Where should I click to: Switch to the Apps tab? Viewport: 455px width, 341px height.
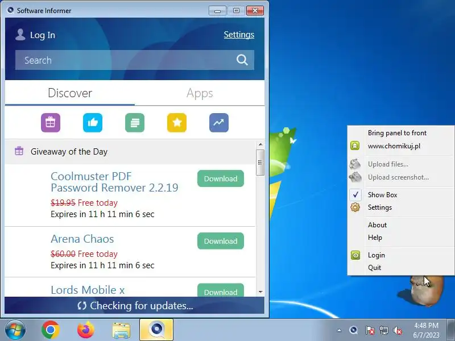200,93
